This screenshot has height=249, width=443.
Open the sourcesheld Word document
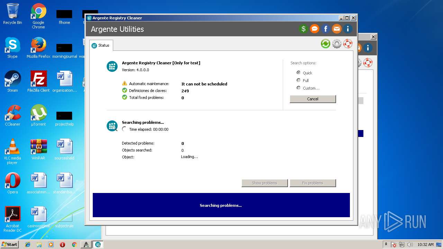tap(64, 149)
